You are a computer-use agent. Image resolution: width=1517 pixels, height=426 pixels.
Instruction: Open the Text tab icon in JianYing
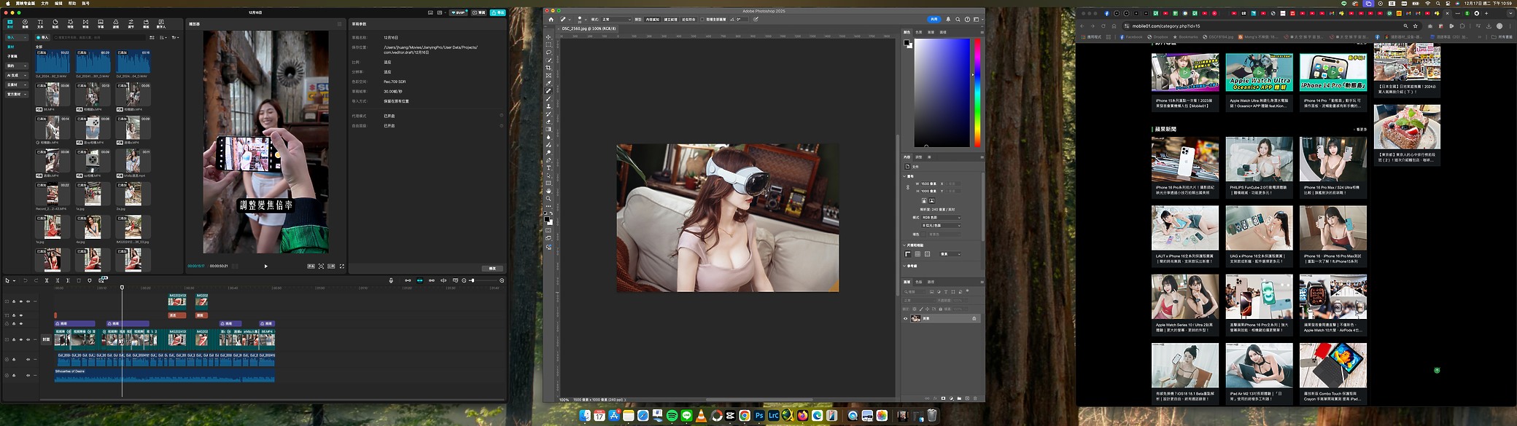pos(40,24)
